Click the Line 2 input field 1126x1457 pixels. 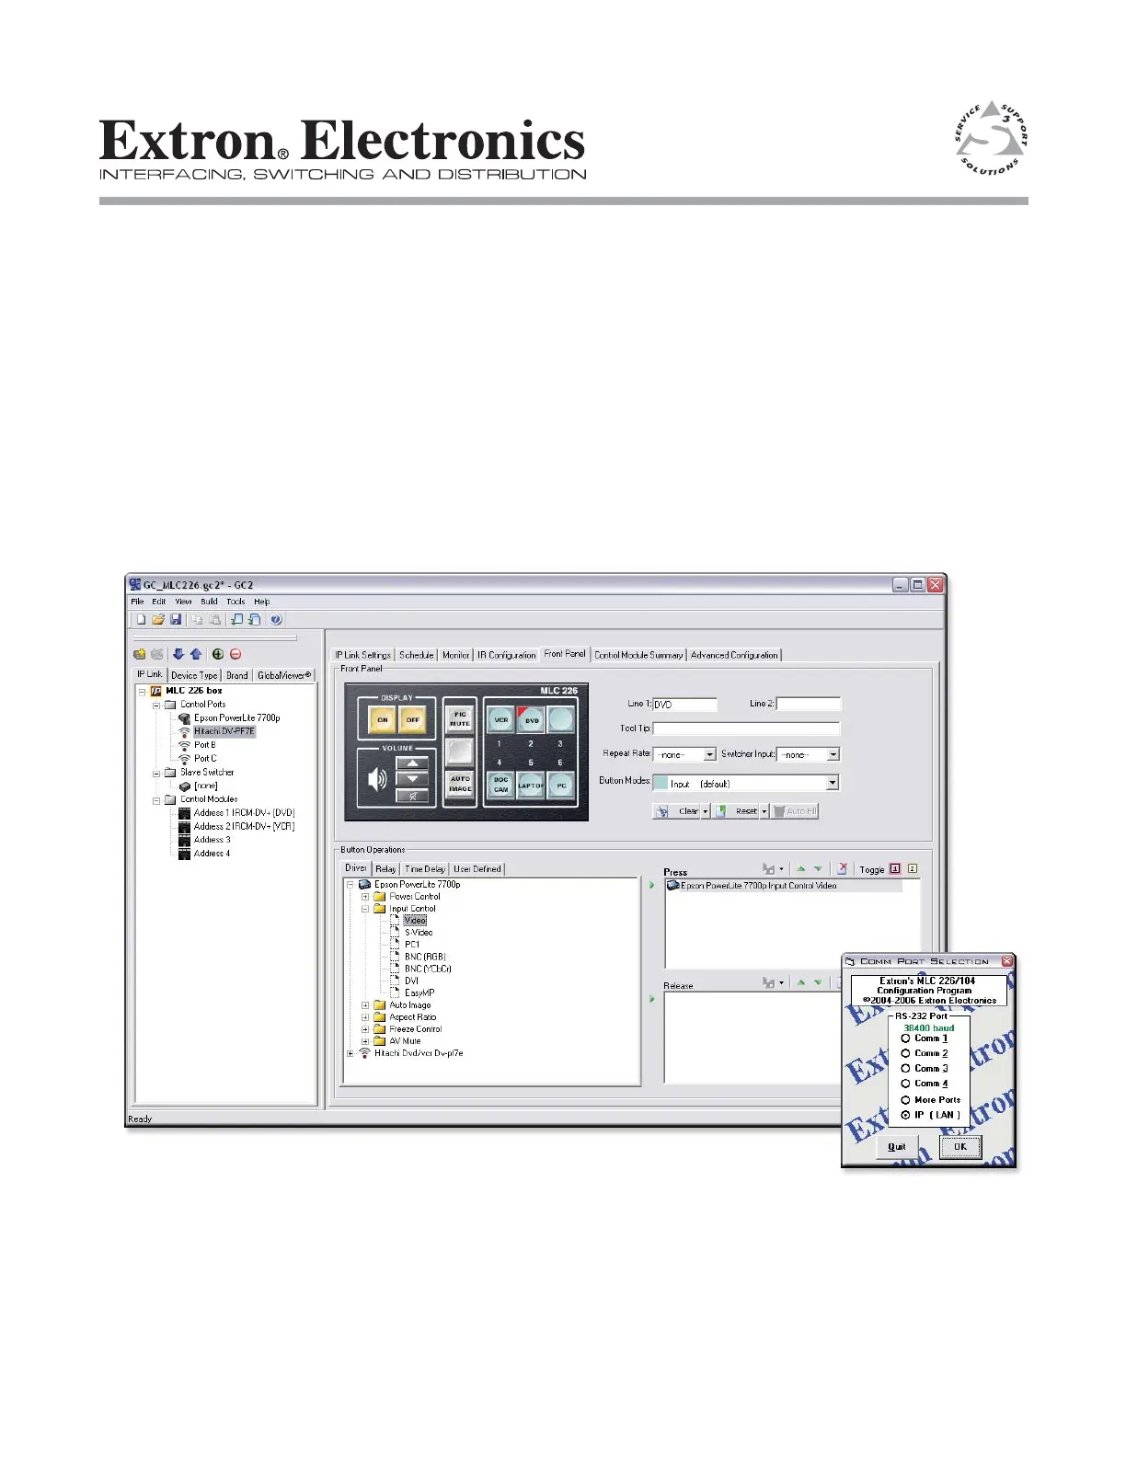pos(809,704)
